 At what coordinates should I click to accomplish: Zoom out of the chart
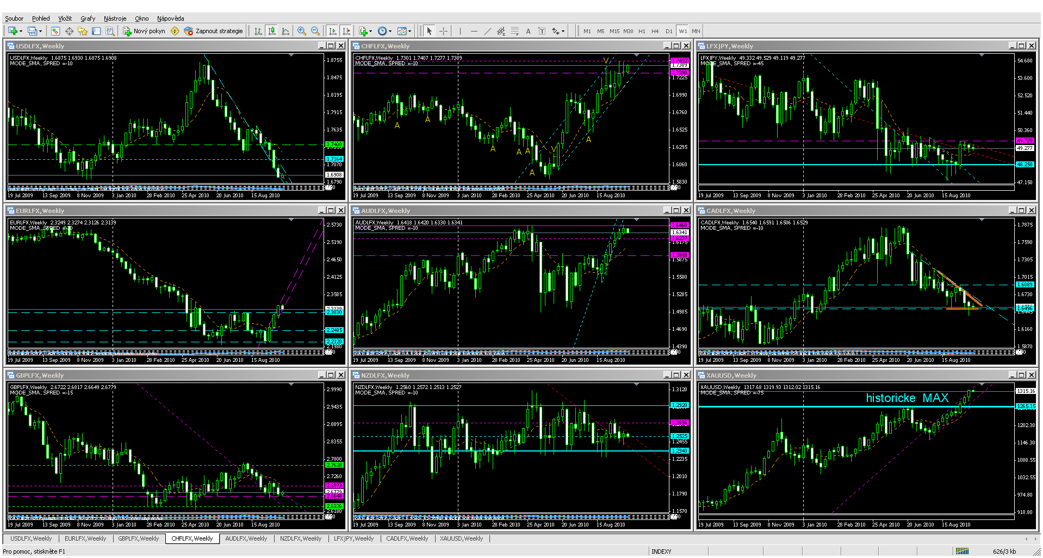point(315,31)
